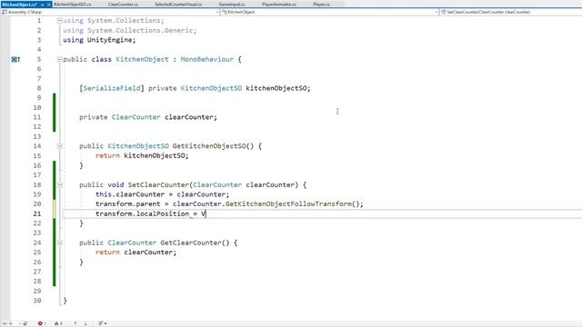Click 'return kitchenObjectSO;' on line 15
The image size is (582, 327).
(142, 155)
